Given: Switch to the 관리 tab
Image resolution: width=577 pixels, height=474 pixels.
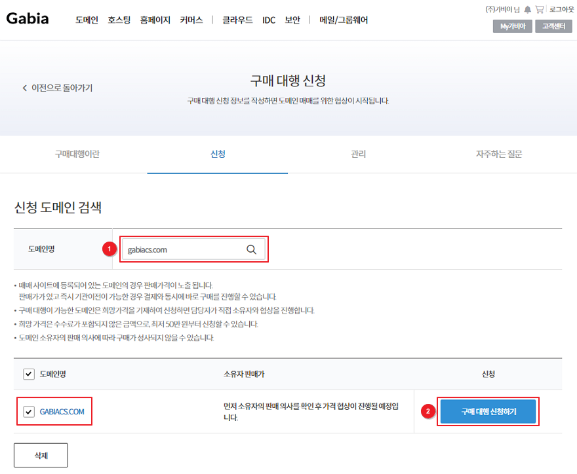Looking at the screenshot, I should pos(358,155).
